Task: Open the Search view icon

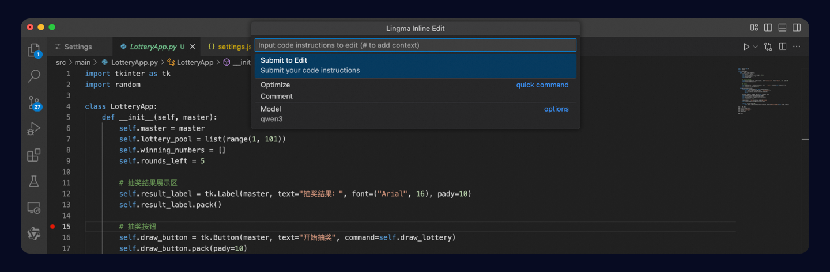Action: click(x=34, y=76)
